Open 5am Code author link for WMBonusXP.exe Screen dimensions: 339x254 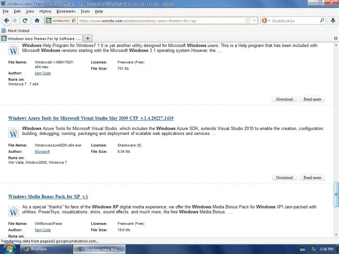tap(43, 230)
